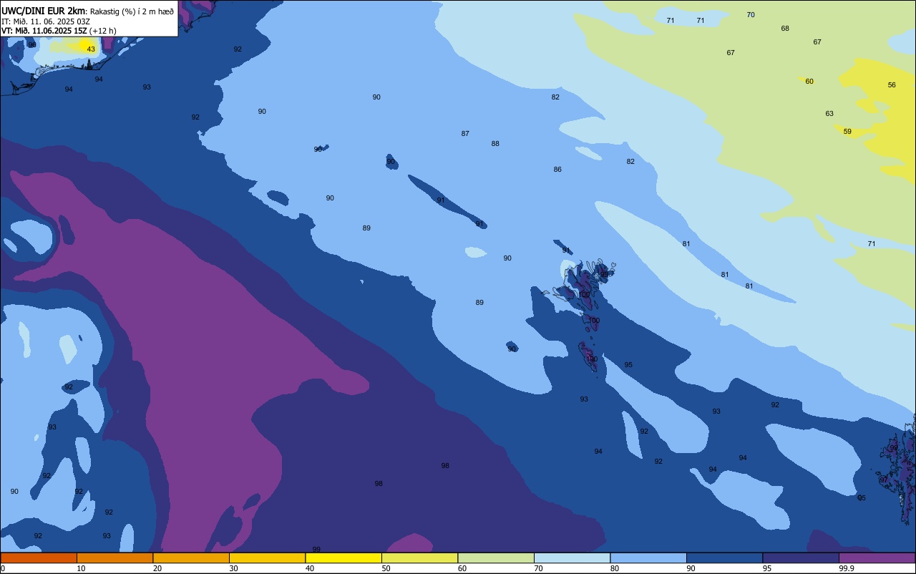
Task: Click the legend tick label '50'
Action: coord(386,568)
